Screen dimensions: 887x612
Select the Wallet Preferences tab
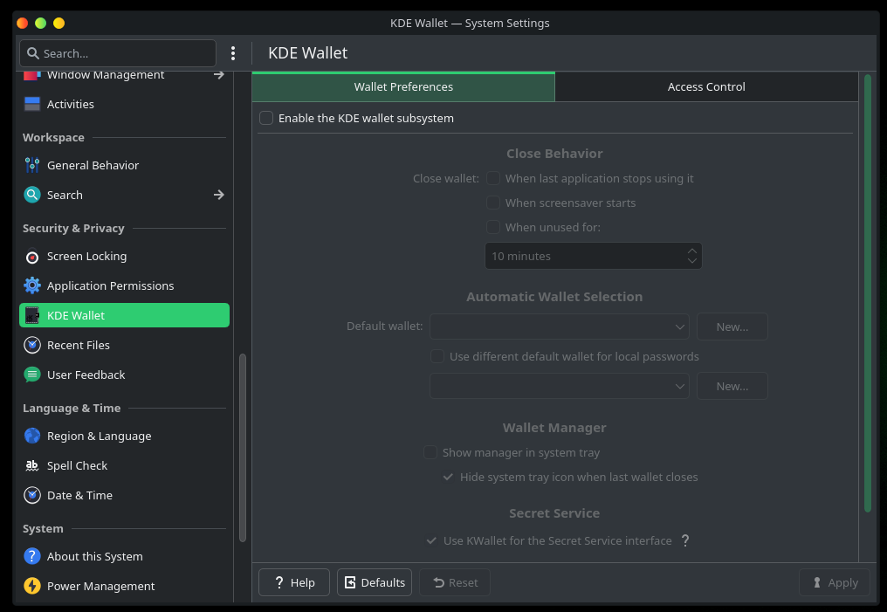click(403, 86)
